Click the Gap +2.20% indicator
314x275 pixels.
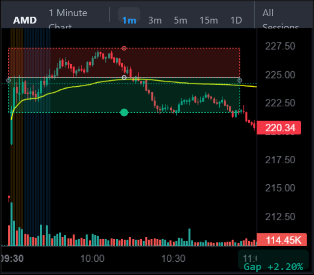(273, 267)
